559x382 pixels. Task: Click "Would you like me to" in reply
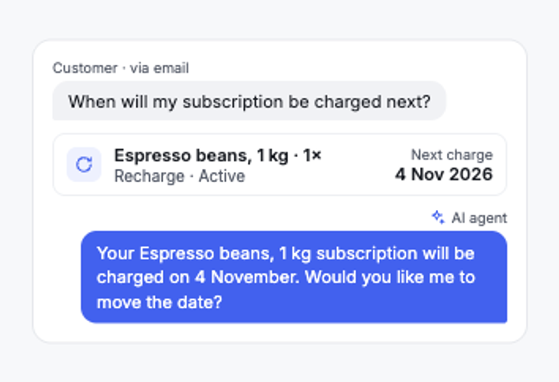(x=390, y=277)
